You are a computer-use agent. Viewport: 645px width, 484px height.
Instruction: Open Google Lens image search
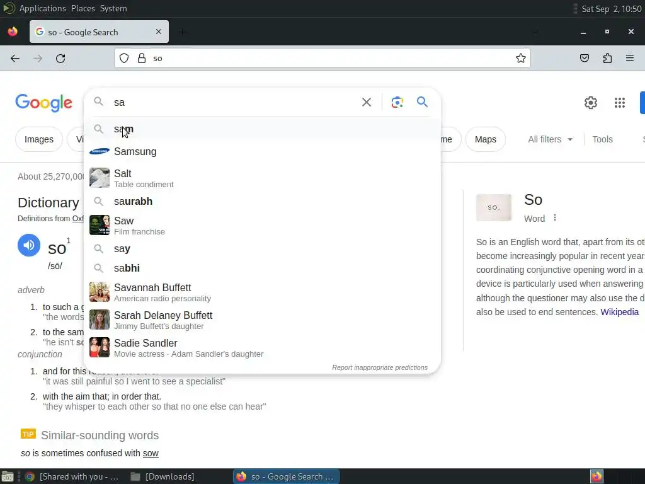click(397, 102)
